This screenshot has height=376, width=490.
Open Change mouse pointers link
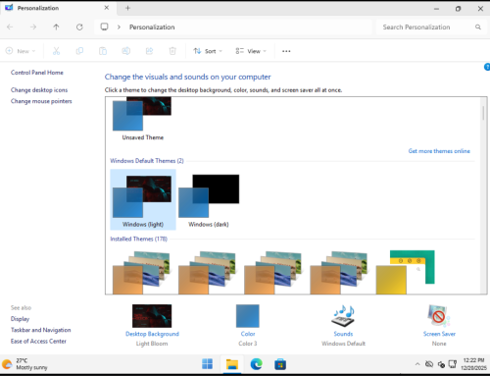point(41,101)
